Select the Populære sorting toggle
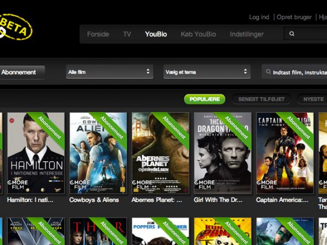 point(204,99)
